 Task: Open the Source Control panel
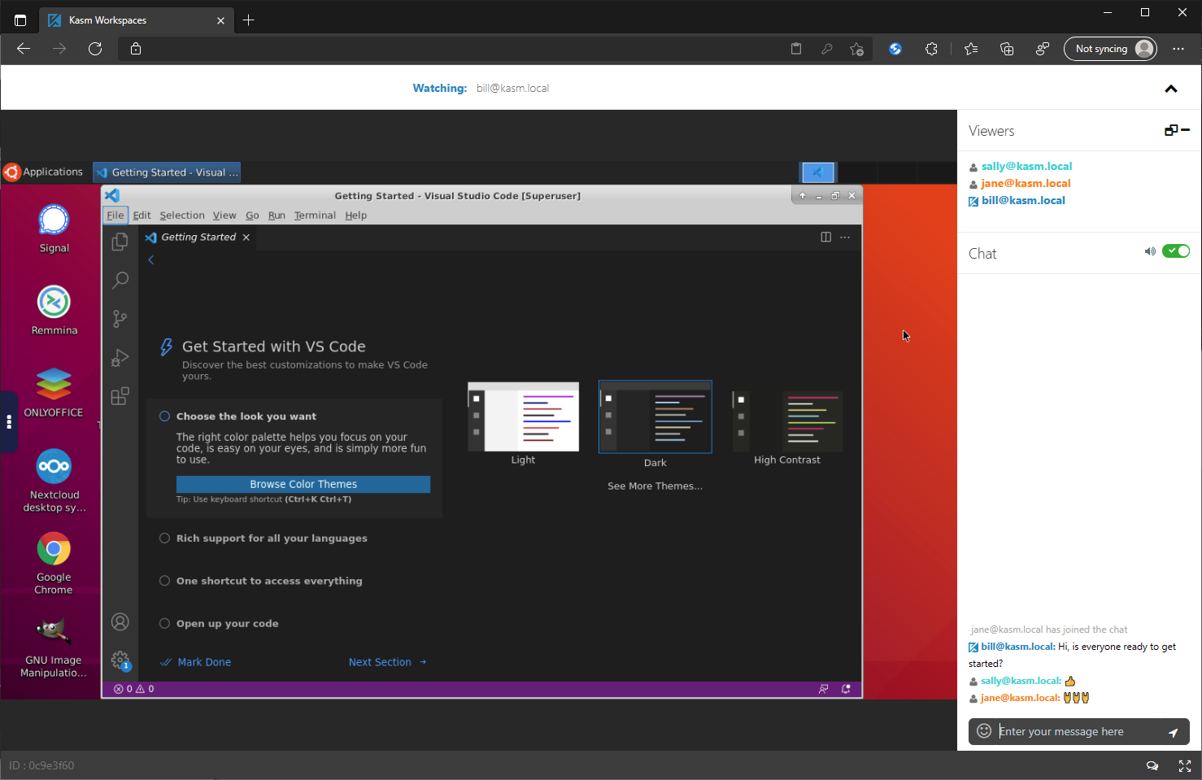click(120, 319)
